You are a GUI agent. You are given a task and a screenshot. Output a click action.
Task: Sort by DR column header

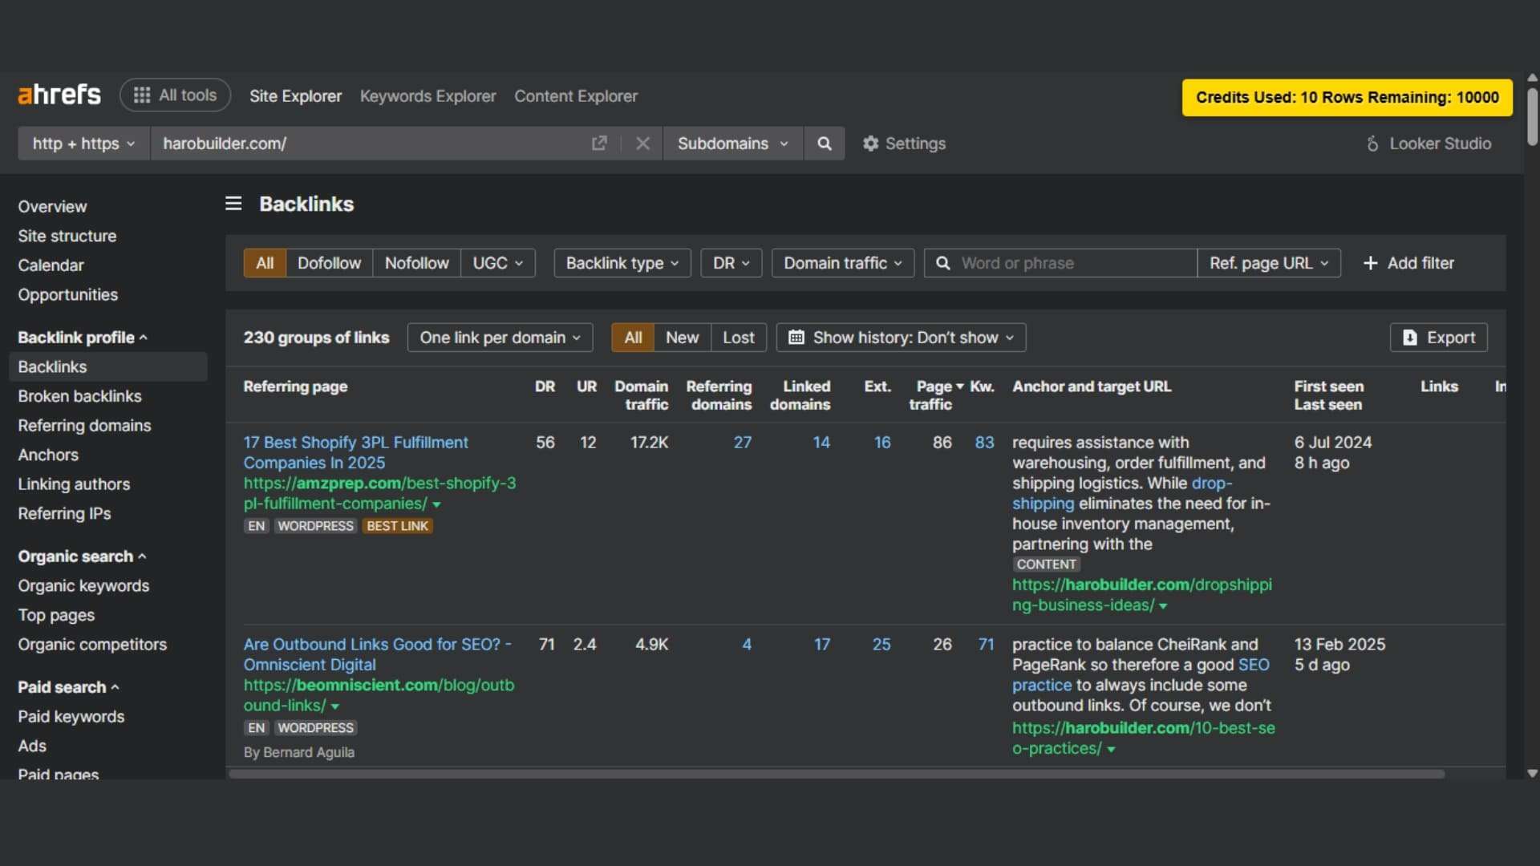(545, 386)
